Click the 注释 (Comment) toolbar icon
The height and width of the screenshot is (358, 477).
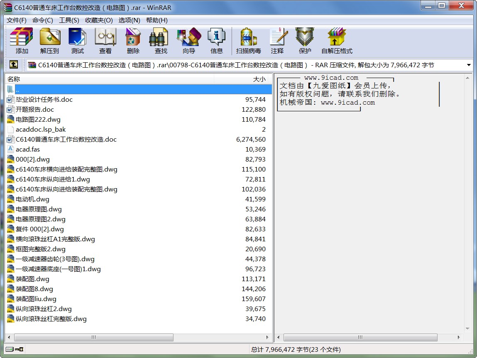pos(278,37)
